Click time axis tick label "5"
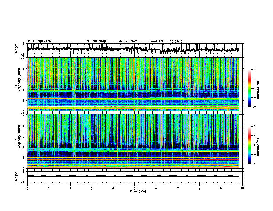 (135, 188)
